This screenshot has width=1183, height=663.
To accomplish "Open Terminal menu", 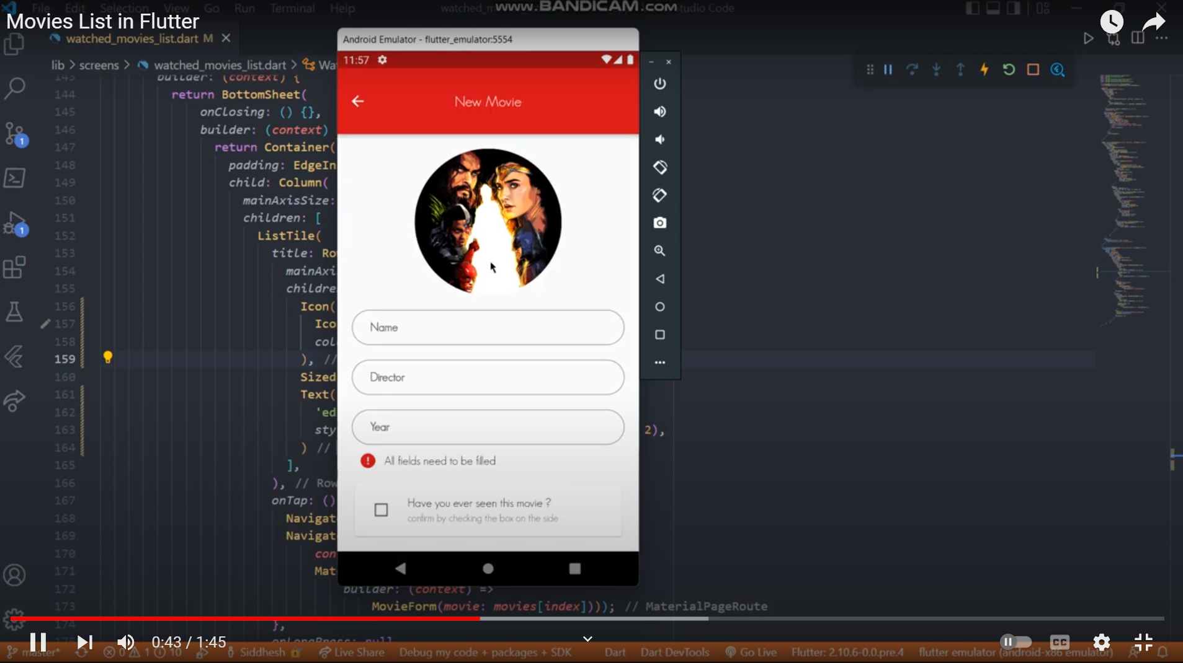I will click(292, 8).
